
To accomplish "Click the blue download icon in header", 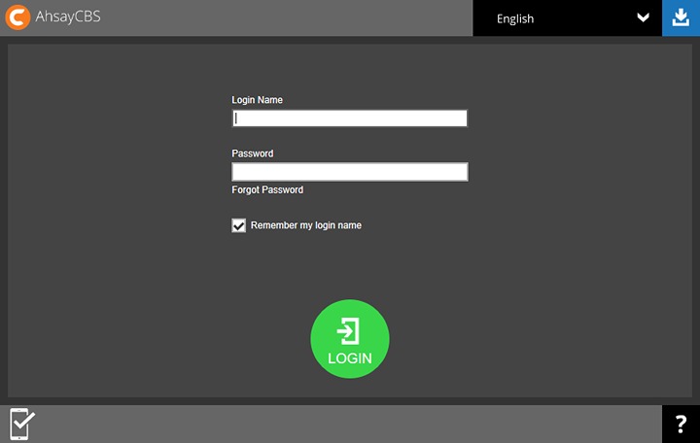I will (681, 18).
